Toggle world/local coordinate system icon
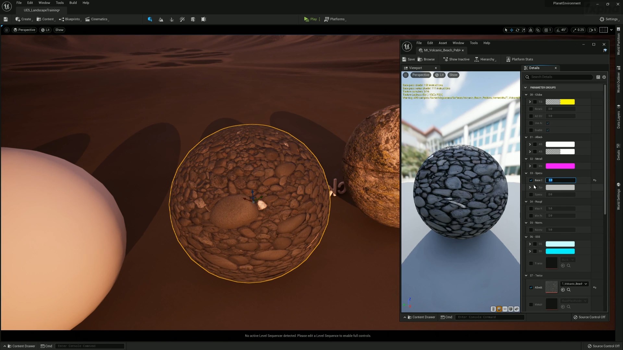The height and width of the screenshot is (350, 623). click(531, 30)
